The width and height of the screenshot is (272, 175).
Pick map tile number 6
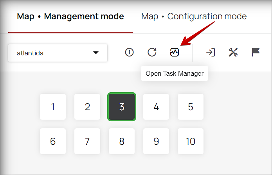coord(53,141)
